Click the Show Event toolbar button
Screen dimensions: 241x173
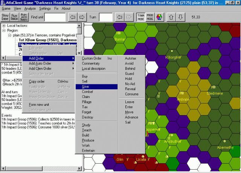click(x=5, y=17)
